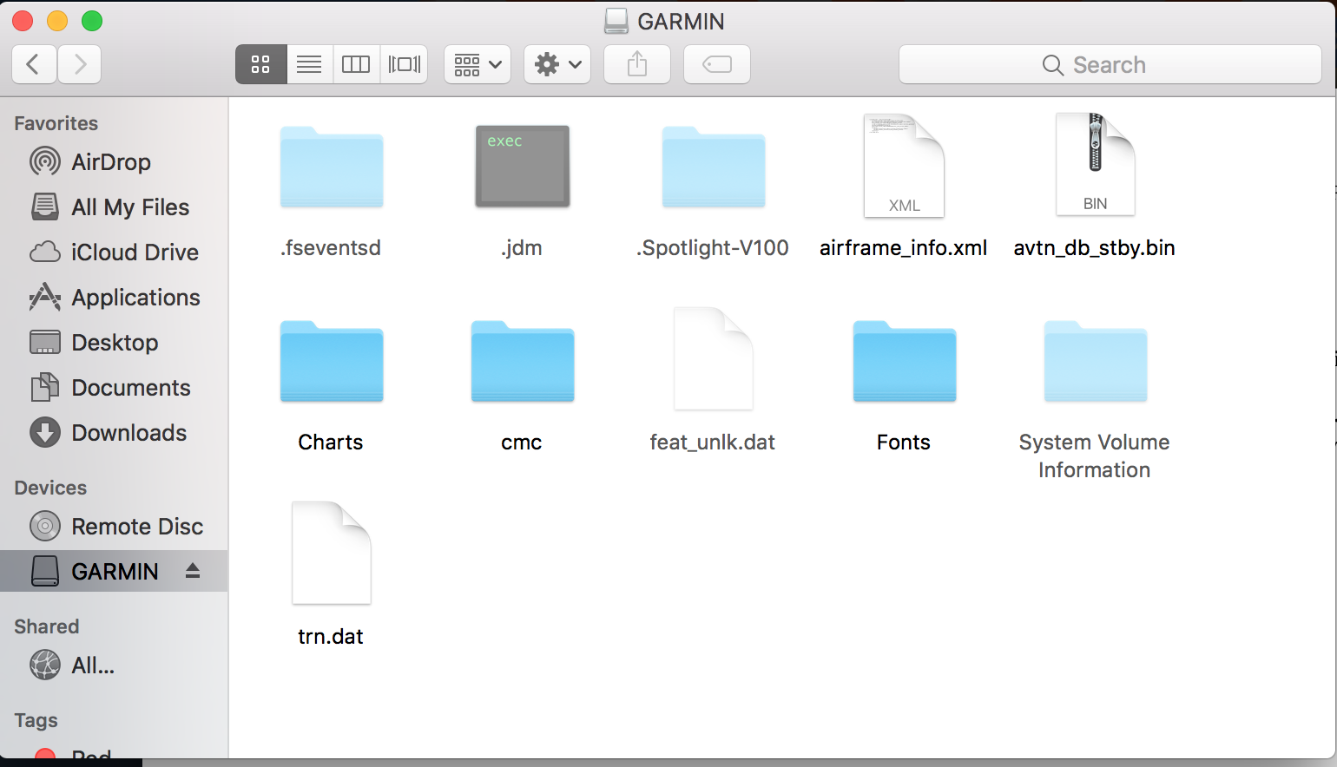Click the Share button in the toolbar
This screenshot has width=1337, height=767.
pos(636,63)
